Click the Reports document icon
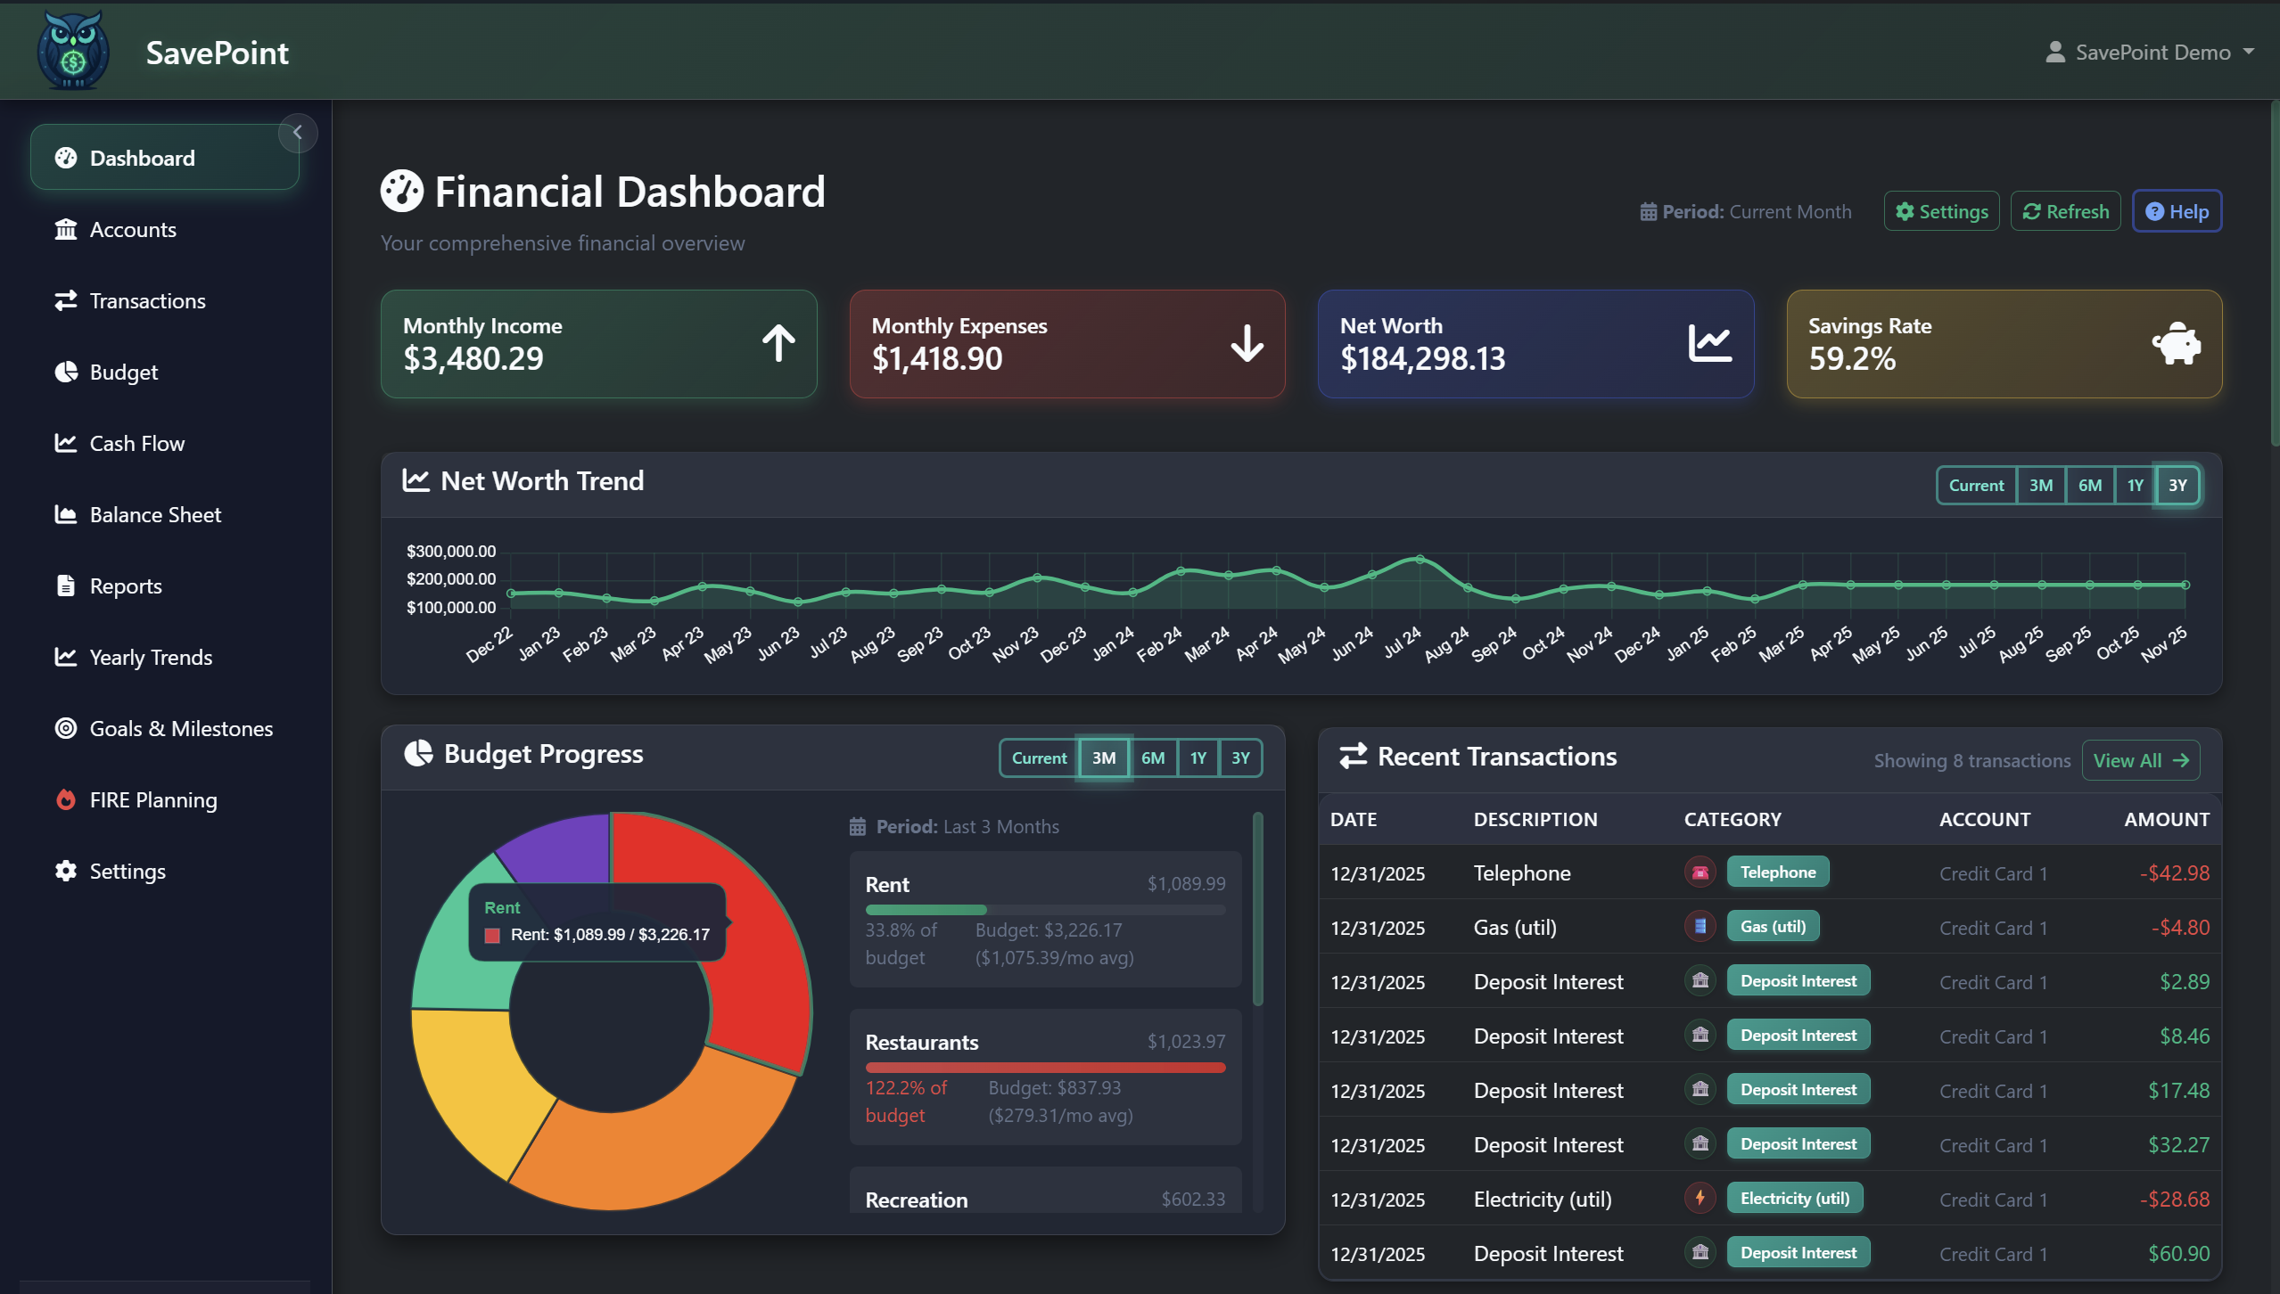 click(65, 586)
